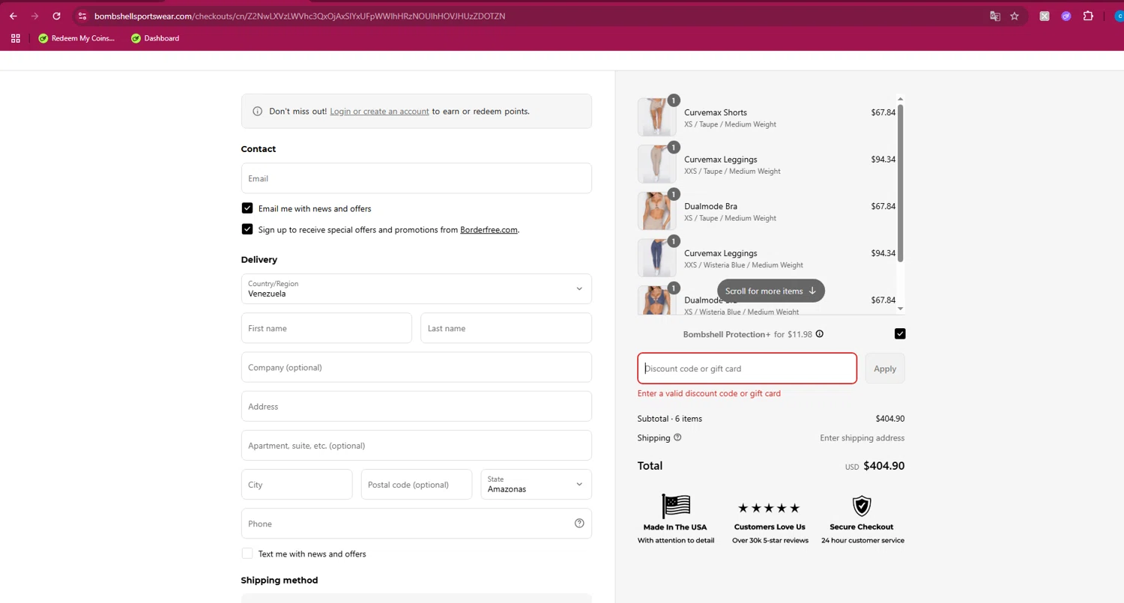Uncheck Email me with news and offers
Viewport: 1124px width, 603px height.
(247, 208)
